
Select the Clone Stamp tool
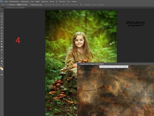point(2,33)
